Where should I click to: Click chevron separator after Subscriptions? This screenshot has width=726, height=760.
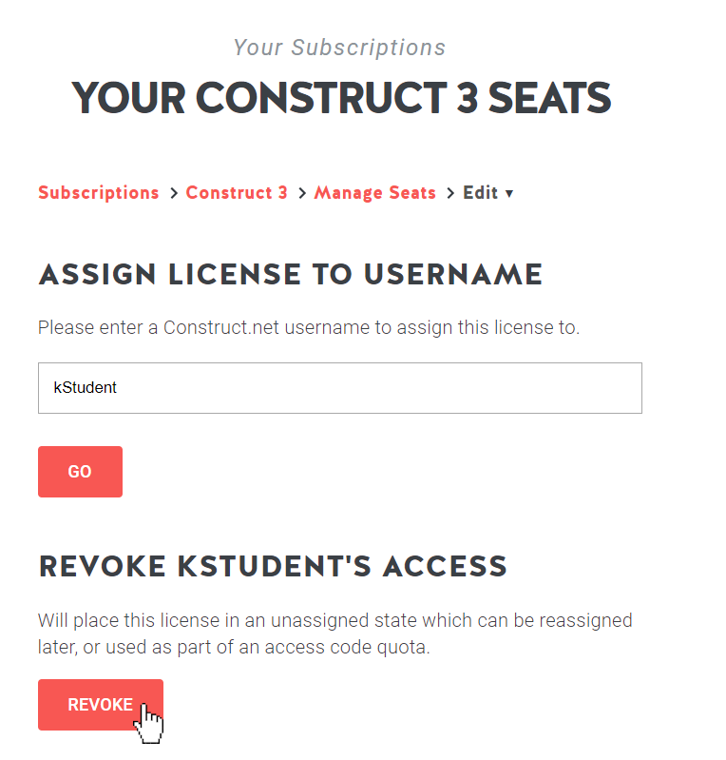pyautogui.click(x=174, y=193)
